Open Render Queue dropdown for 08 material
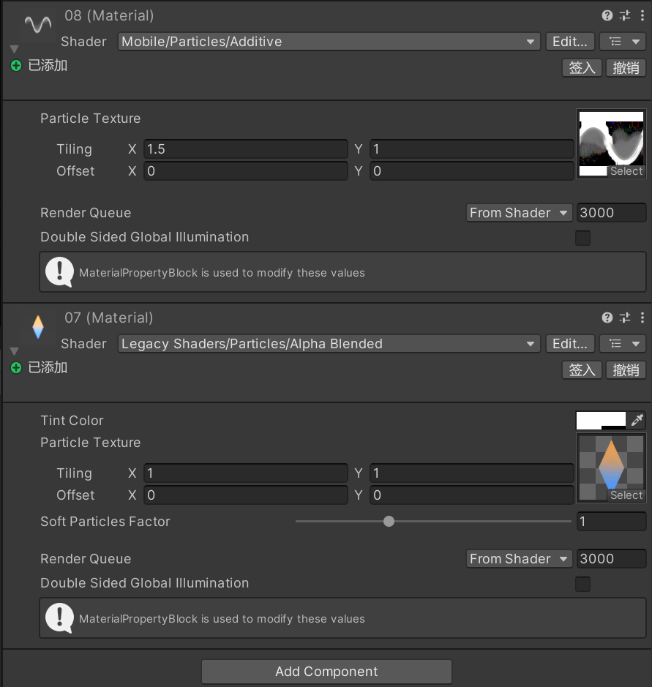Screen dimensions: 652x687 [x=520, y=213]
